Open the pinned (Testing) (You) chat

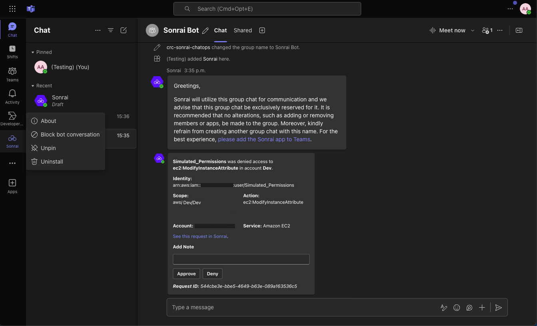[x=82, y=67]
